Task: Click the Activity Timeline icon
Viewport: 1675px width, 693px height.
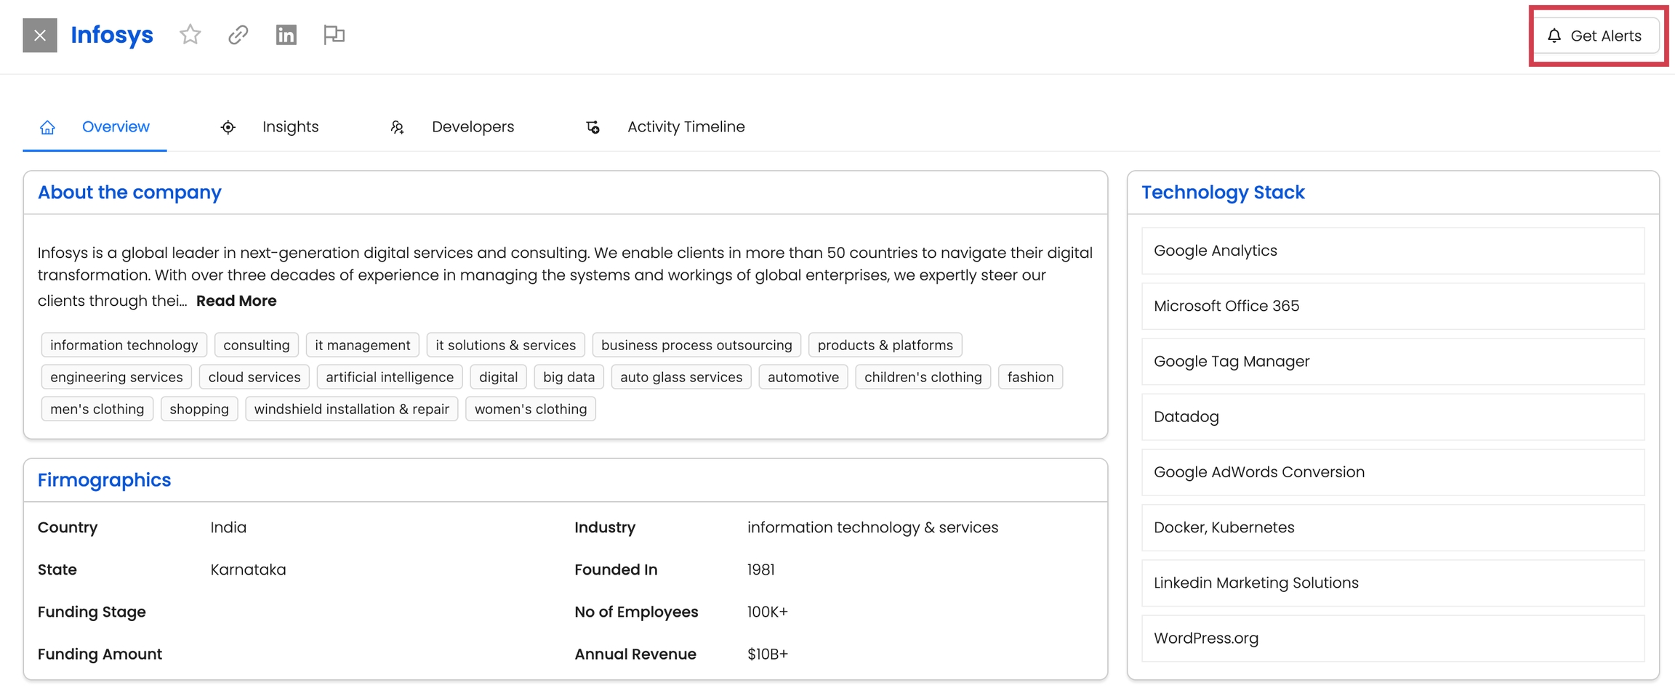Action: (x=593, y=127)
